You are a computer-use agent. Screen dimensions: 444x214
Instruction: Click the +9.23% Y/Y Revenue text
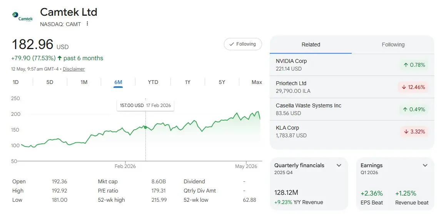click(x=299, y=202)
